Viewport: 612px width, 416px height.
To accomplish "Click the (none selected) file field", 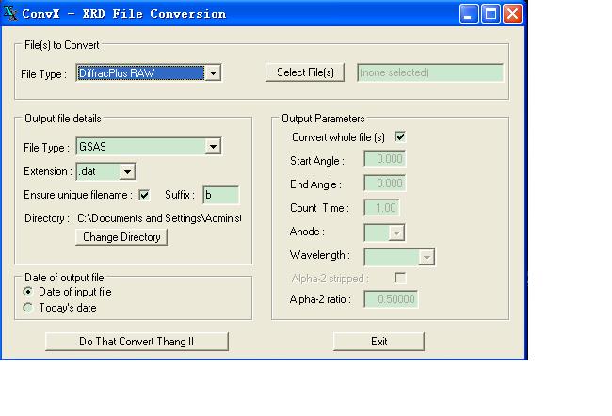I will click(x=430, y=72).
